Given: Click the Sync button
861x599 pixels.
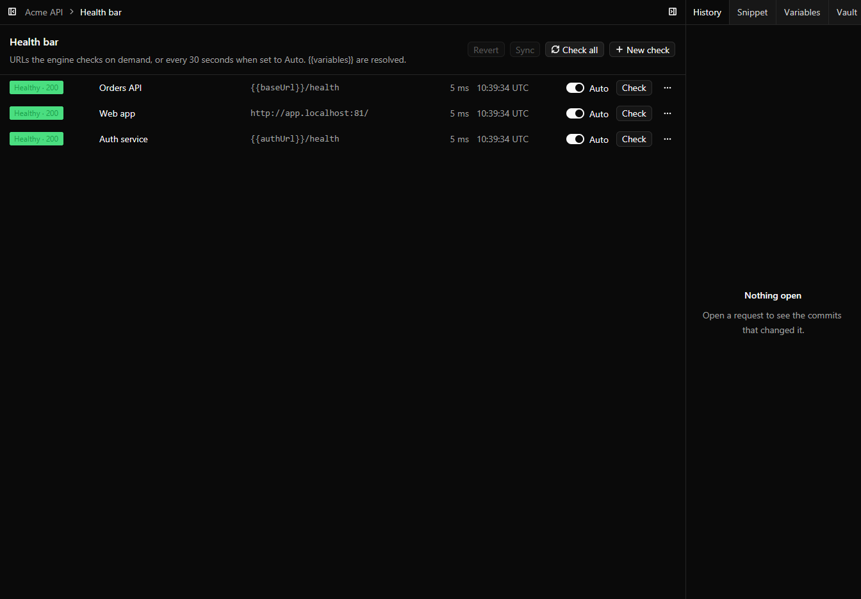Looking at the screenshot, I should [x=525, y=50].
